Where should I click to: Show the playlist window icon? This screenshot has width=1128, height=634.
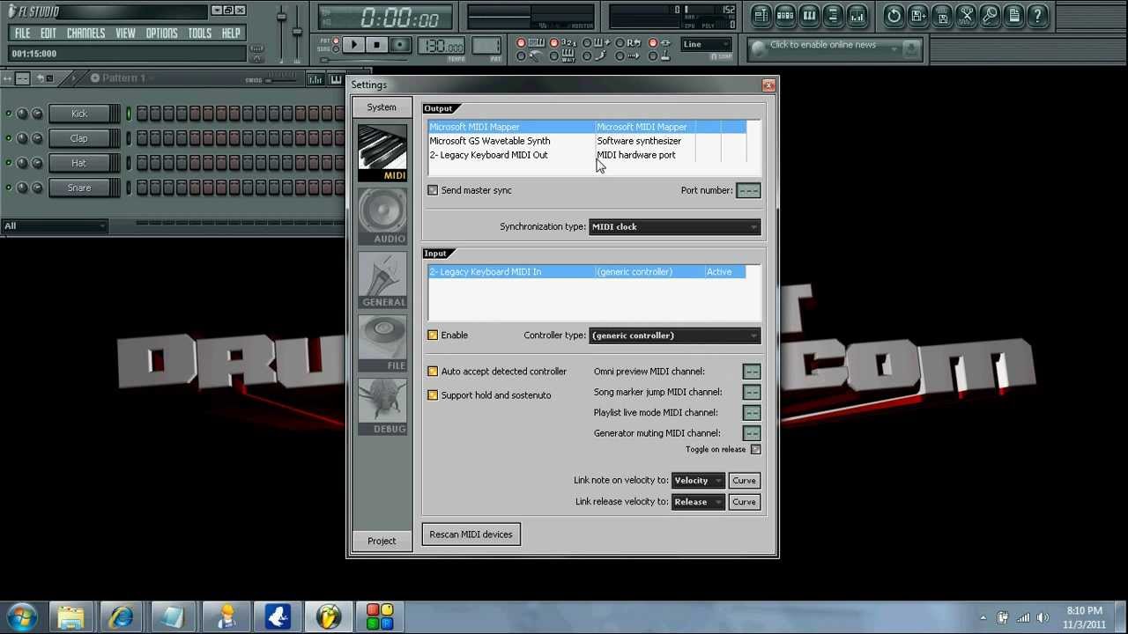point(761,16)
